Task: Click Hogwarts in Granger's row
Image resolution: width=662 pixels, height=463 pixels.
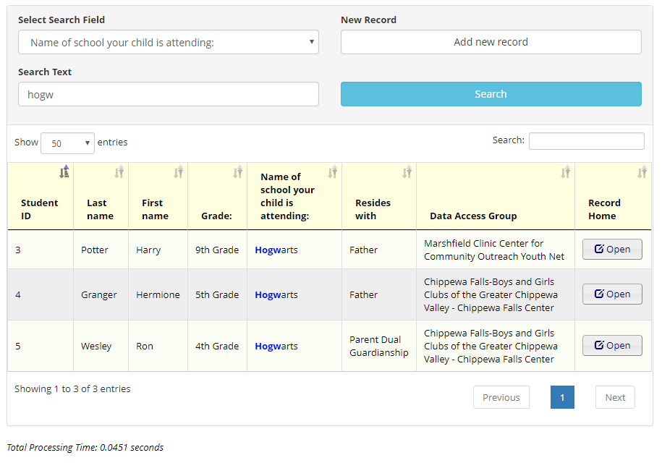Action: (x=276, y=294)
